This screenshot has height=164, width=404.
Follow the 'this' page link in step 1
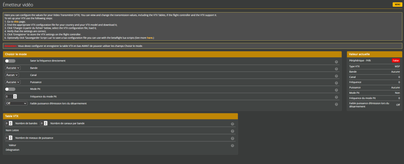[x=16, y=21]
